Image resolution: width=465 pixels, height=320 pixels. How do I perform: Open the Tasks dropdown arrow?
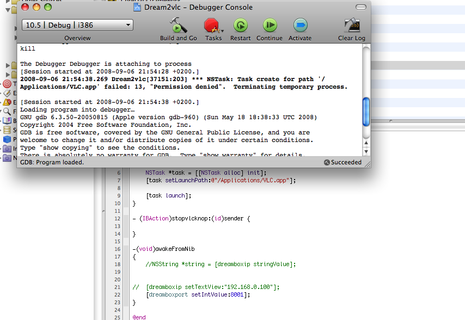coord(222,31)
